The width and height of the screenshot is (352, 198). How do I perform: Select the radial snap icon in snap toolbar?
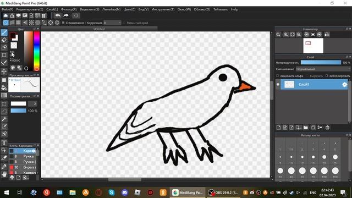(x=31, y=23)
